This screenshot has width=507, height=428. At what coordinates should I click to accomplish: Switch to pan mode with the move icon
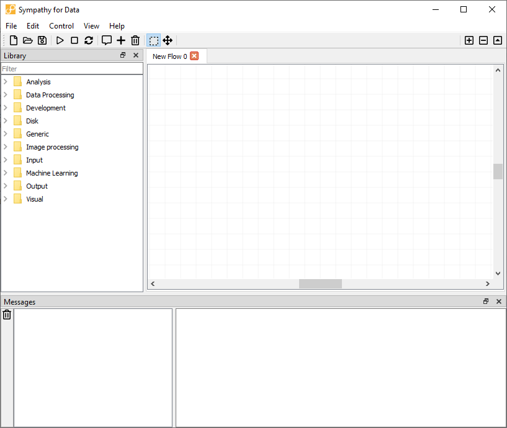pyautogui.click(x=168, y=40)
